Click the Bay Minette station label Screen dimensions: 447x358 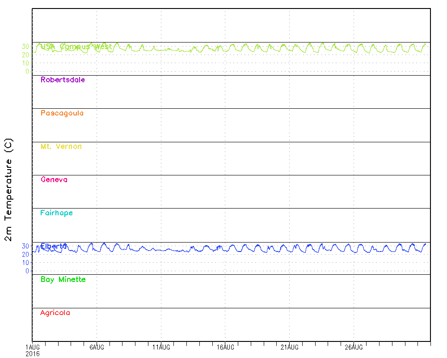[63, 280]
